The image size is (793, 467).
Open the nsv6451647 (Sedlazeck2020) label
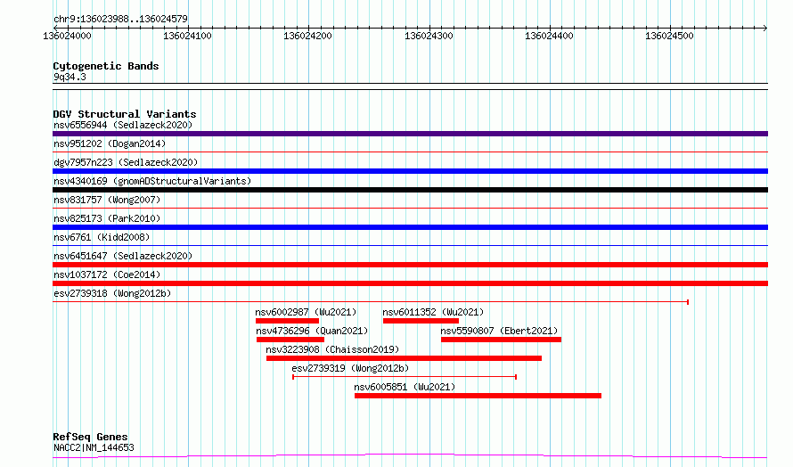tap(123, 256)
